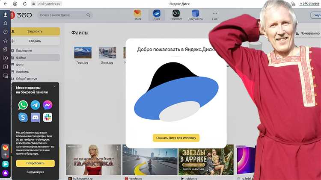Viewport: 321px width, 180px height.
Task: Reload the page with refresh icon
Action: click(x=24, y=4)
